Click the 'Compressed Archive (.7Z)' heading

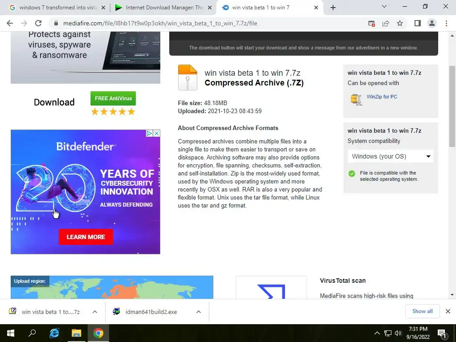254,83
